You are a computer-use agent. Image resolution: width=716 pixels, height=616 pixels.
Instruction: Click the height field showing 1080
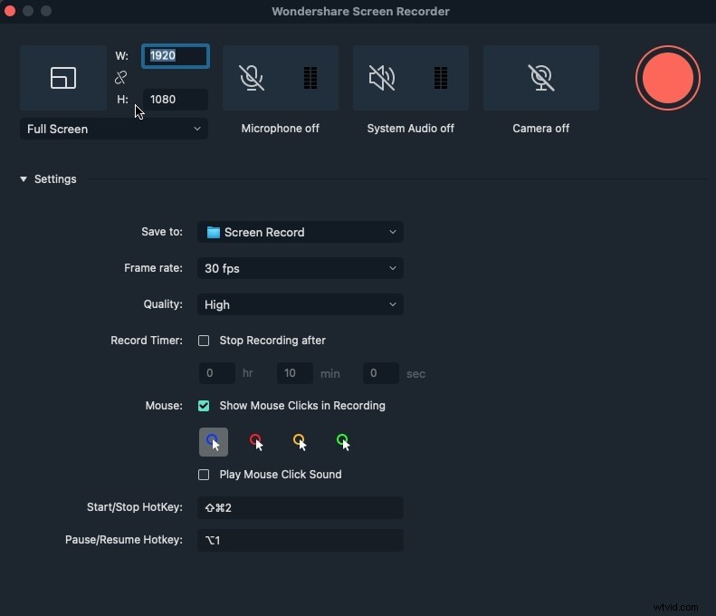pos(176,100)
